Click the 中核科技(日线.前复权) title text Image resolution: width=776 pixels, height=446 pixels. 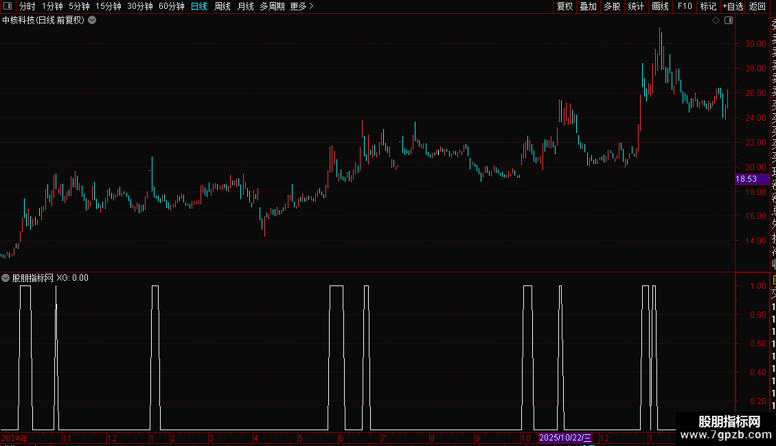43,21
